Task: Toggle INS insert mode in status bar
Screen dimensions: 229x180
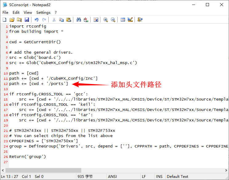Action: (159, 177)
